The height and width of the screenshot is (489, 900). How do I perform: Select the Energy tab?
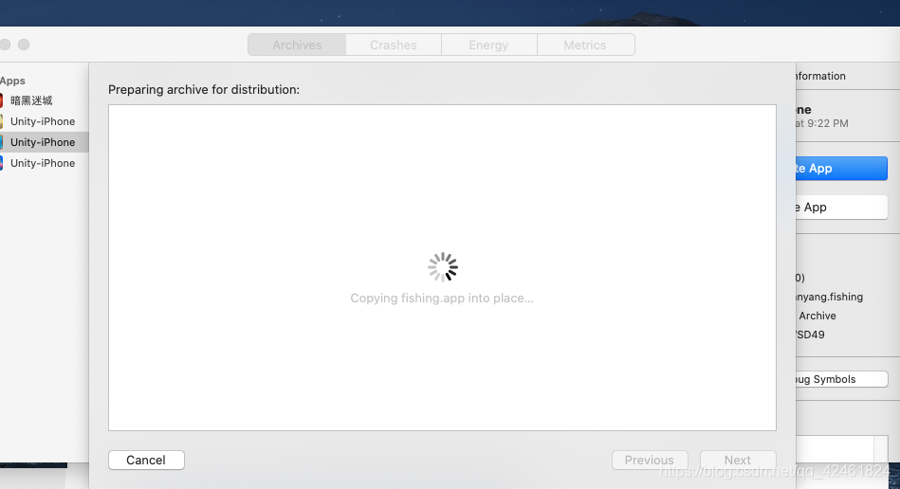(x=488, y=45)
